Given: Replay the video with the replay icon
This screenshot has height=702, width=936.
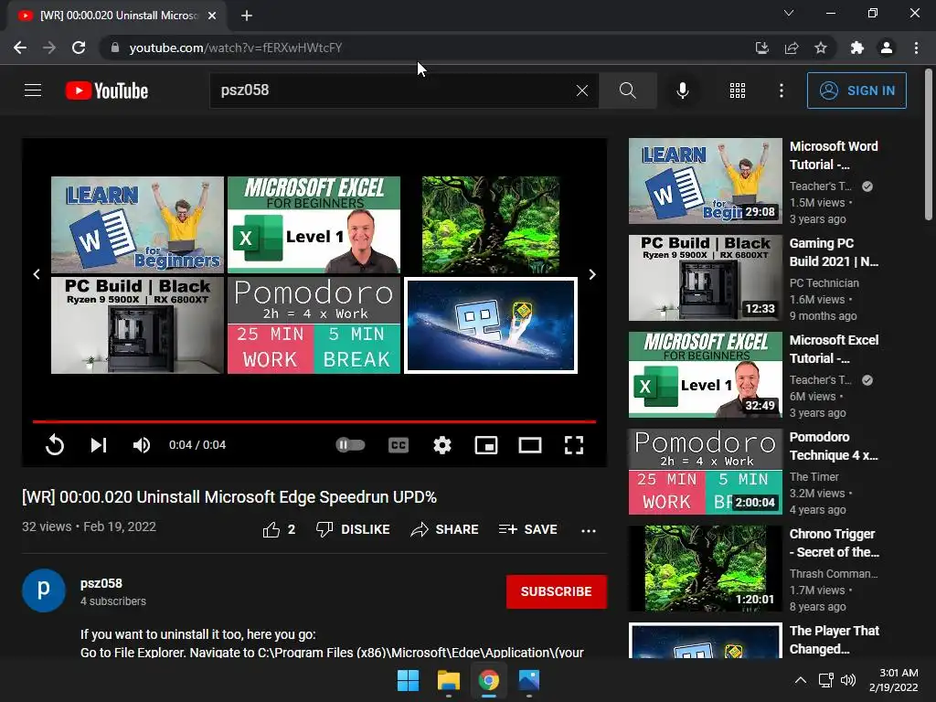Looking at the screenshot, I should click(54, 445).
